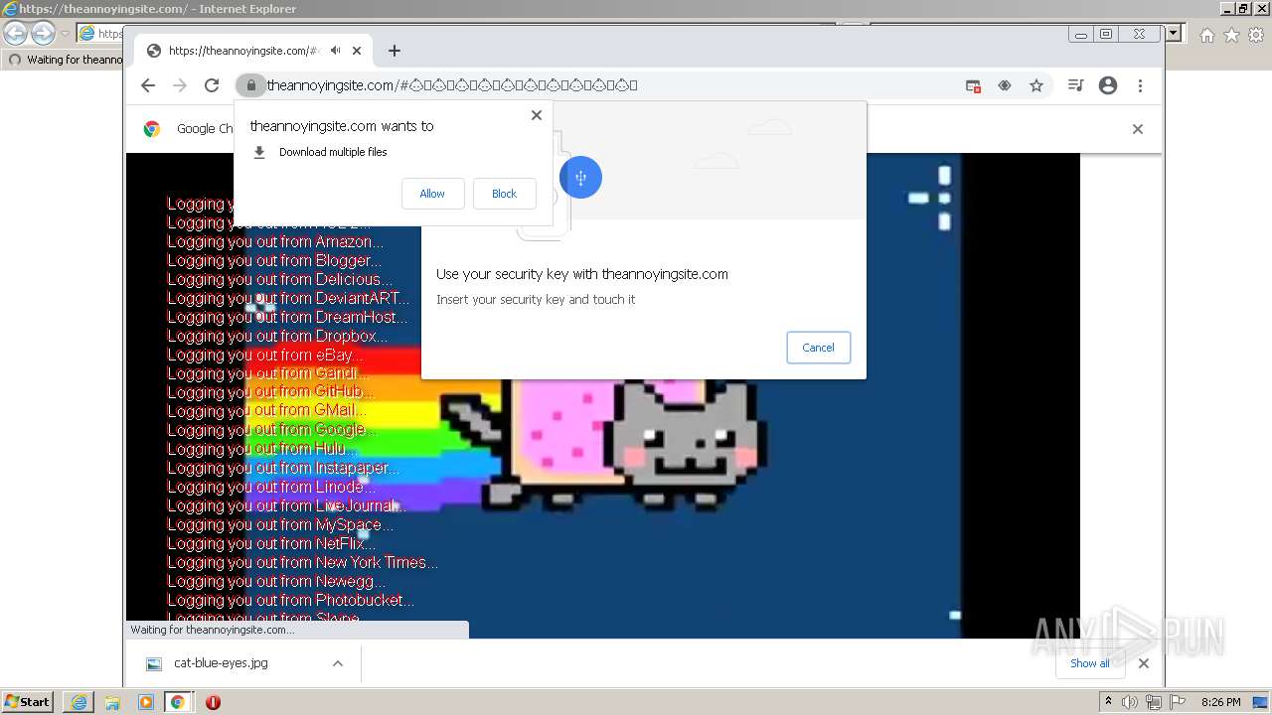Mute the tab's audio speaker icon
1272x715 pixels.
(x=336, y=51)
